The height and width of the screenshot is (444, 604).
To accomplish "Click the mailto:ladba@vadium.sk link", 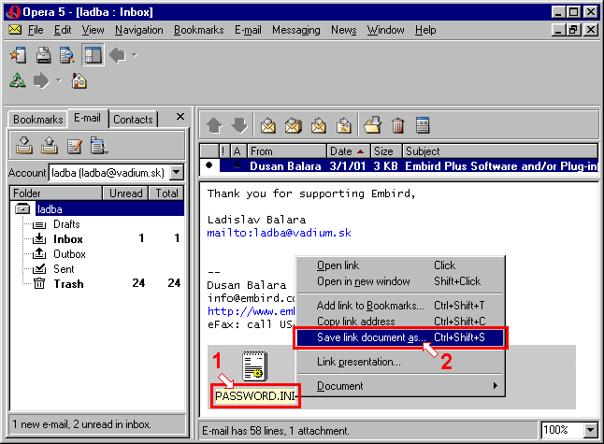I will [x=279, y=233].
